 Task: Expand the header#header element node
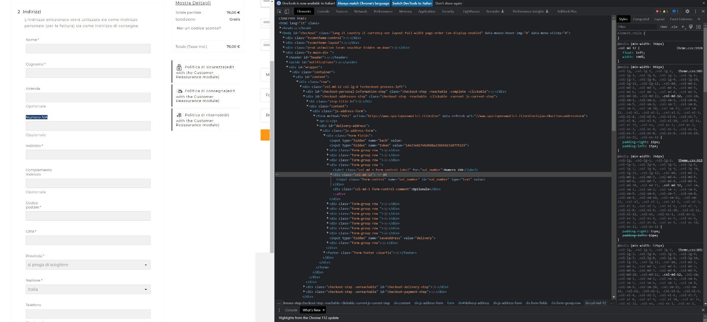287,57
